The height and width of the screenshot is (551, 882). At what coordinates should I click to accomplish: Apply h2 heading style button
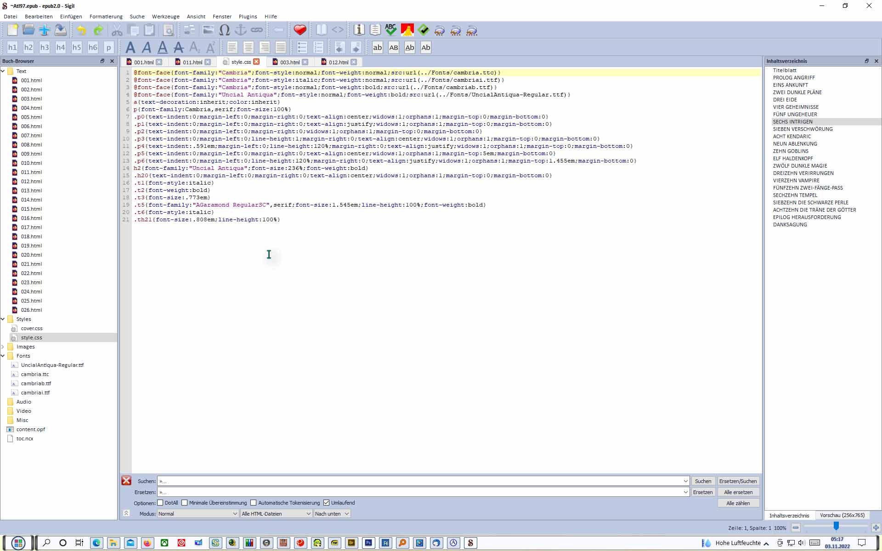coord(28,47)
